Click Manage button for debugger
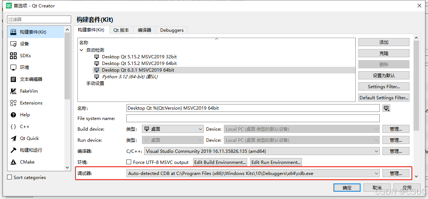Viewport: 428px width, 199px height. click(x=396, y=173)
